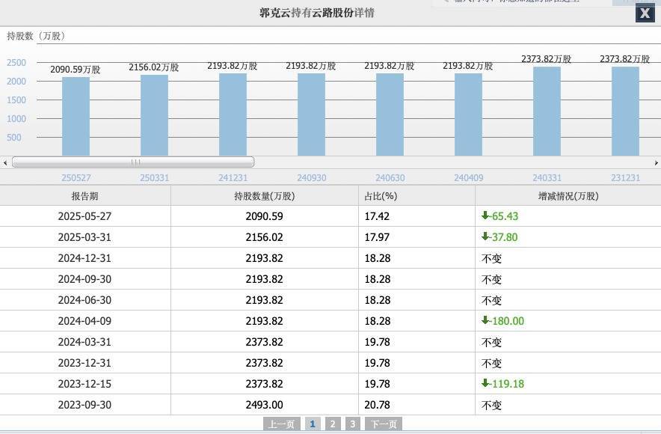Click the green decrease arrow for -180.00

(485, 320)
